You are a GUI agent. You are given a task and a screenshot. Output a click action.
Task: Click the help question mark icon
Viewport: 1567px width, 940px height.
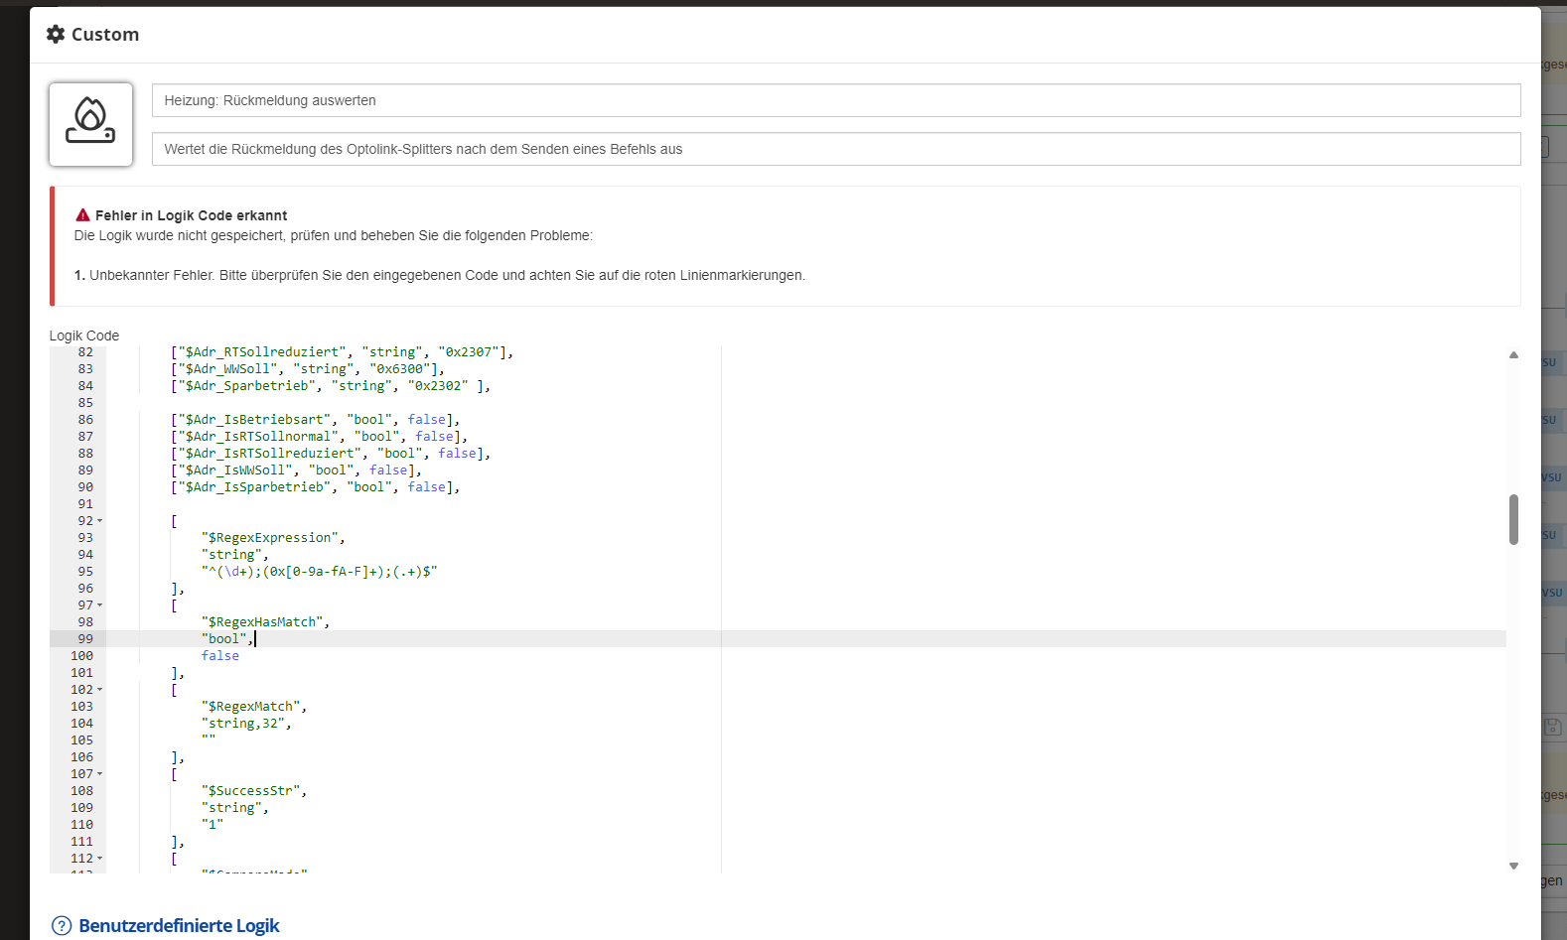point(62,925)
